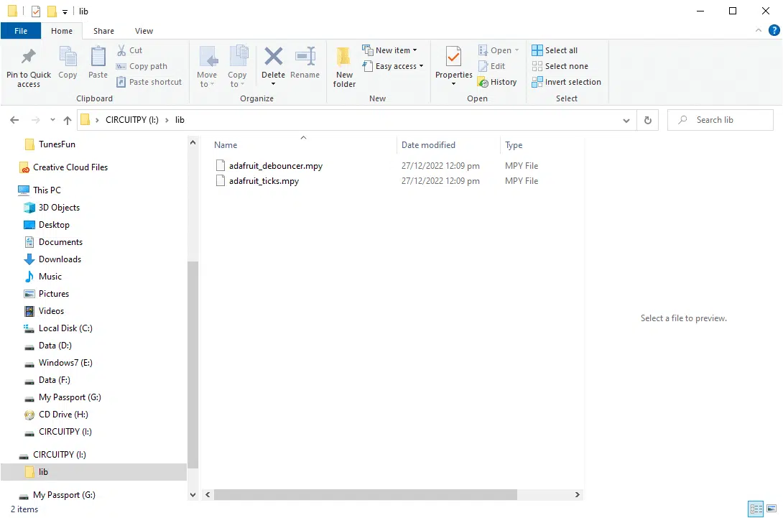Click the Cut scissors command
This screenshot has width=783, height=518.
130,50
